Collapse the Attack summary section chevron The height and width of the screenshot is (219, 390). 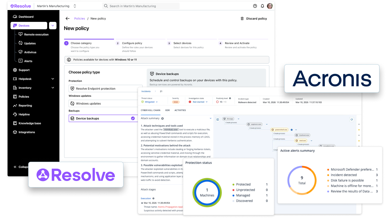pos(211,118)
